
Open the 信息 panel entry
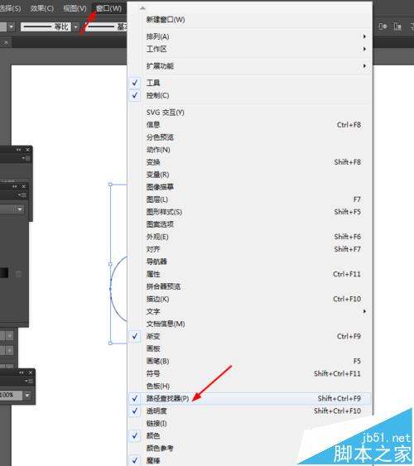[250, 125]
